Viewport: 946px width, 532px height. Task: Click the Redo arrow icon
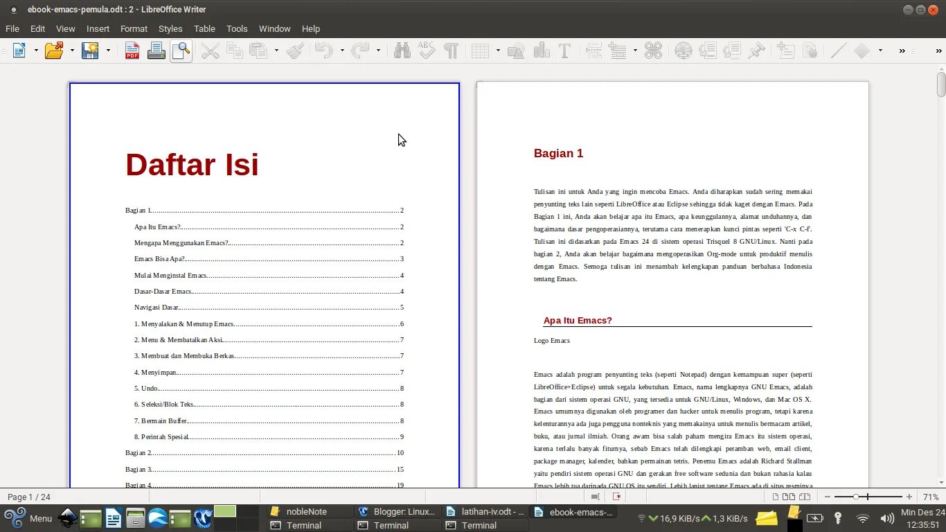pos(360,51)
